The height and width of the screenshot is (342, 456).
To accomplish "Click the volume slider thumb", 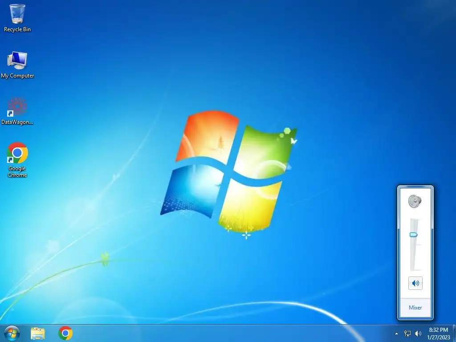I will [x=414, y=235].
